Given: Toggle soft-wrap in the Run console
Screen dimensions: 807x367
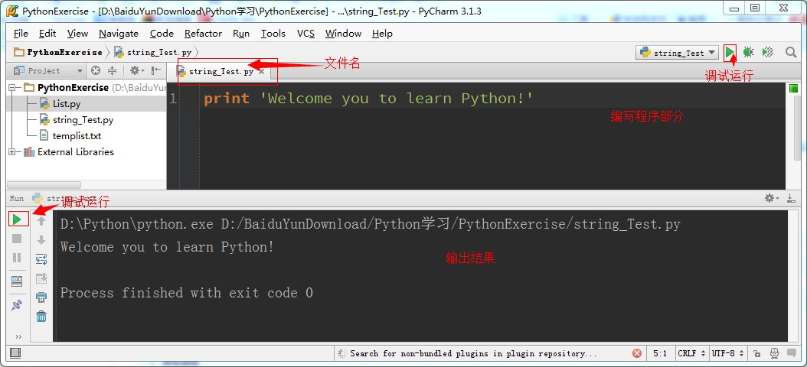Looking at the screenshot, I should 41,259.
